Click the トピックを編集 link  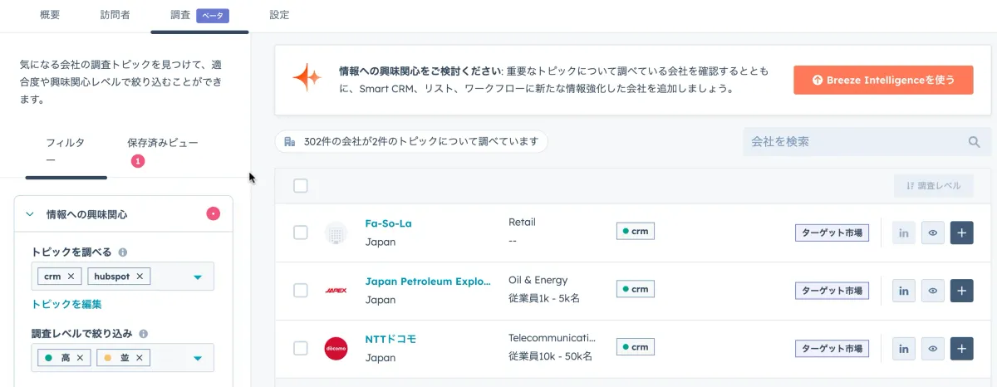(66, 305)
